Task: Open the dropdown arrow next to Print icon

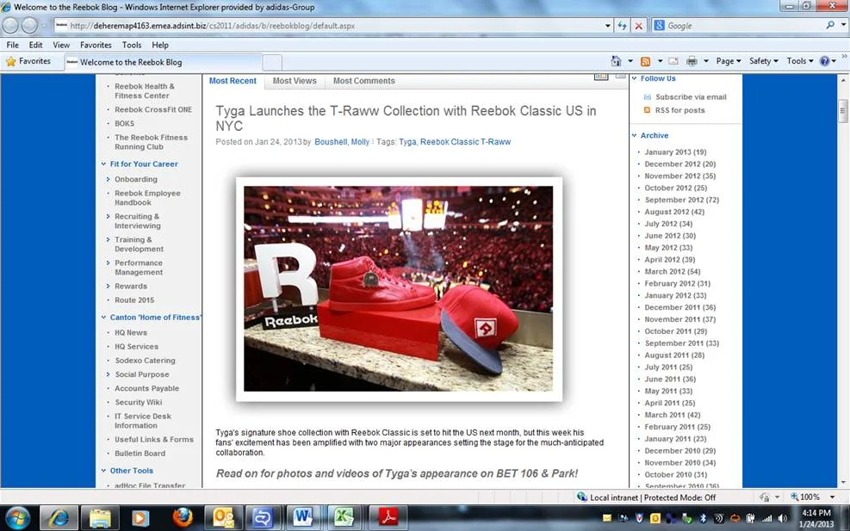Action: (x=706, y=61)
